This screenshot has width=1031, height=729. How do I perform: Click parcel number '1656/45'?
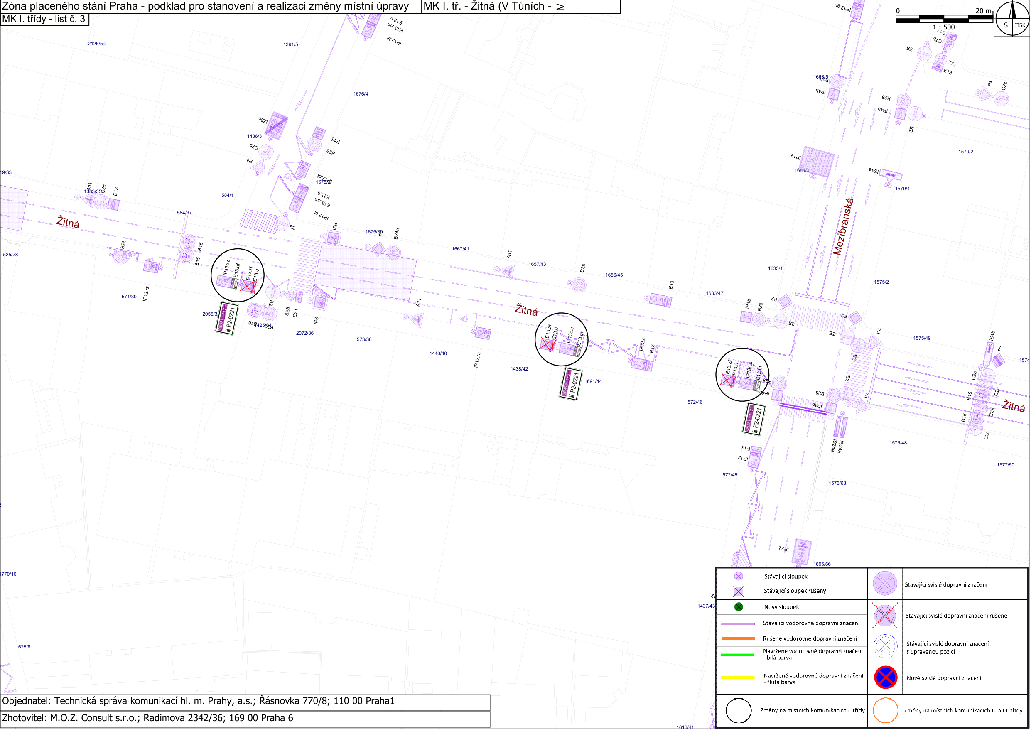pos(614,275)
